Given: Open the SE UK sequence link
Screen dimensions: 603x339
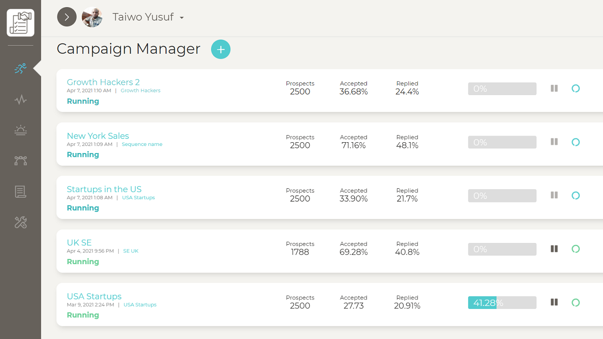Looking at the screenshot, I should [130, 251].
